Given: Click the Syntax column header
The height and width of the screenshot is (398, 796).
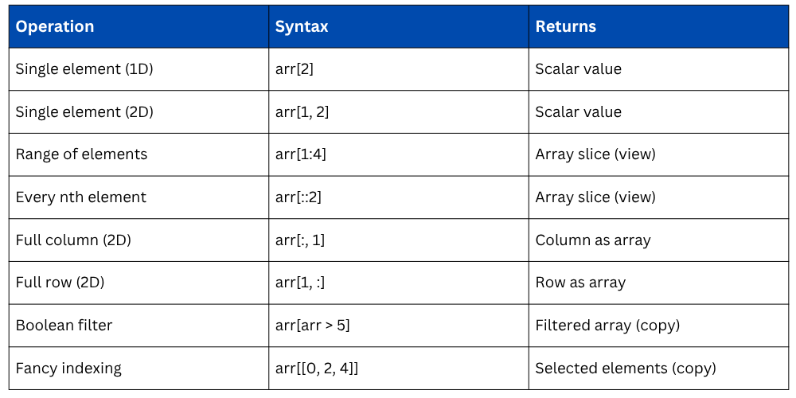Looking at the screenshot, I should point(302,26).
